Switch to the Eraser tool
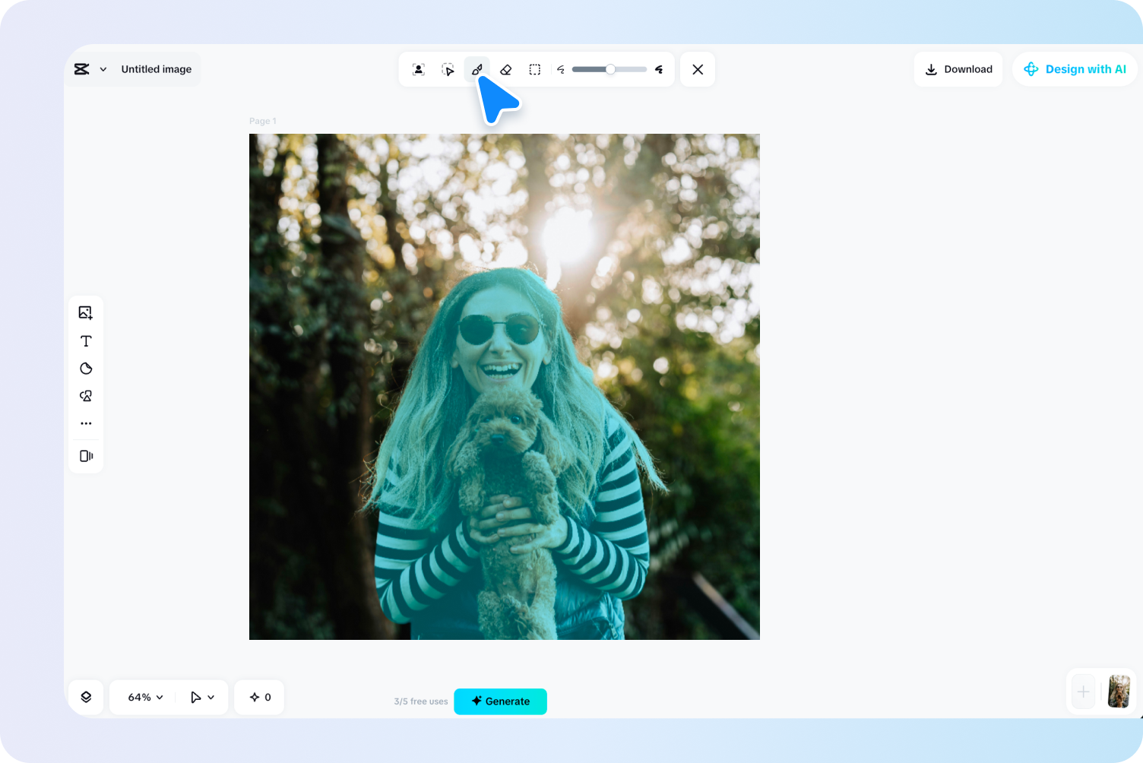The width and height of the screenshot is (1143, 763). (505, 69)
